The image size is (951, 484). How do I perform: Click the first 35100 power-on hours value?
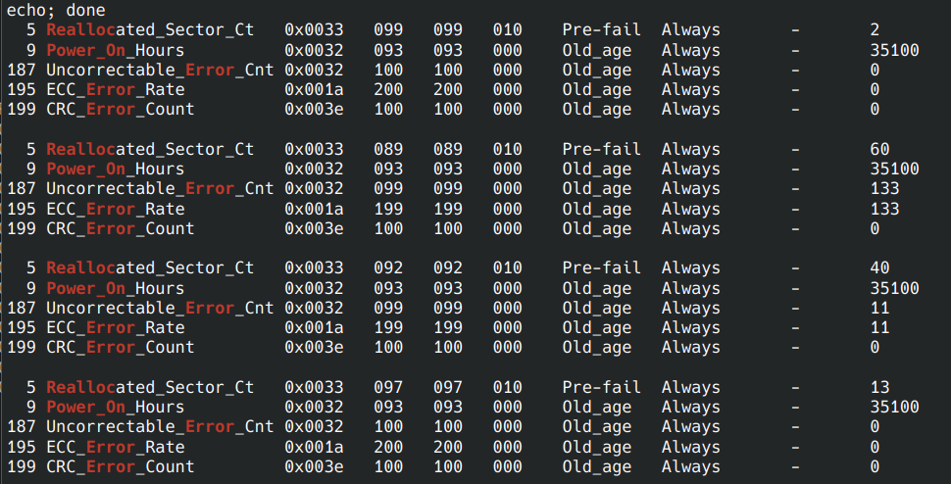[x=894, y=50]
